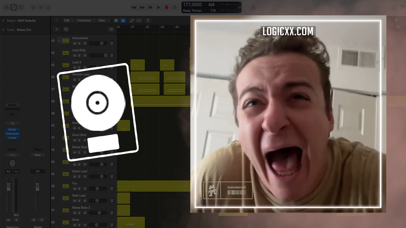Click the Compressor plugin slot
This screenshot has height=228, width=406.
pyautogui.click(x=12, y=134)
